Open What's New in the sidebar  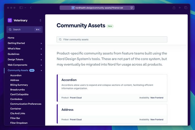14,49
